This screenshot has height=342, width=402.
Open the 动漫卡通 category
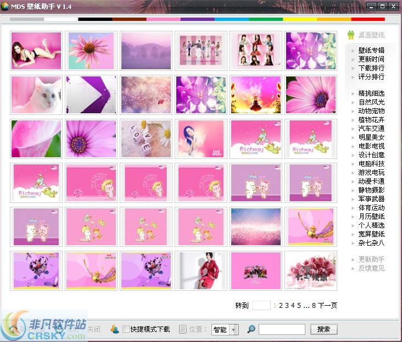[x=371, y=181]
